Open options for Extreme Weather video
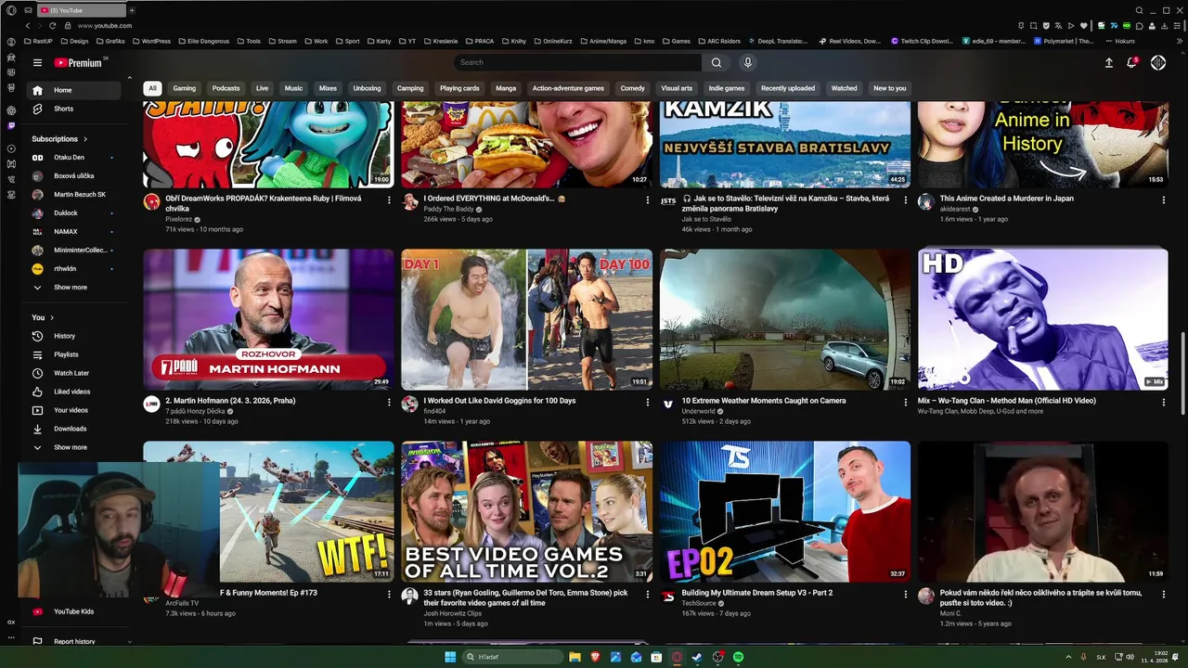The height and width of the screenshot is (668, 1188). 905,402
